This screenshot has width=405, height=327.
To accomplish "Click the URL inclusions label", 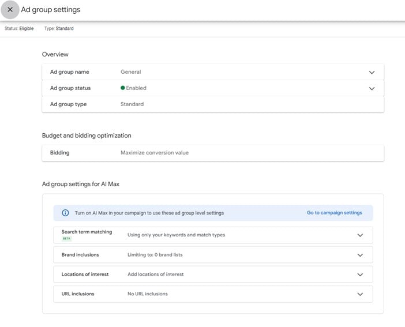I will [x=78, y=294].
